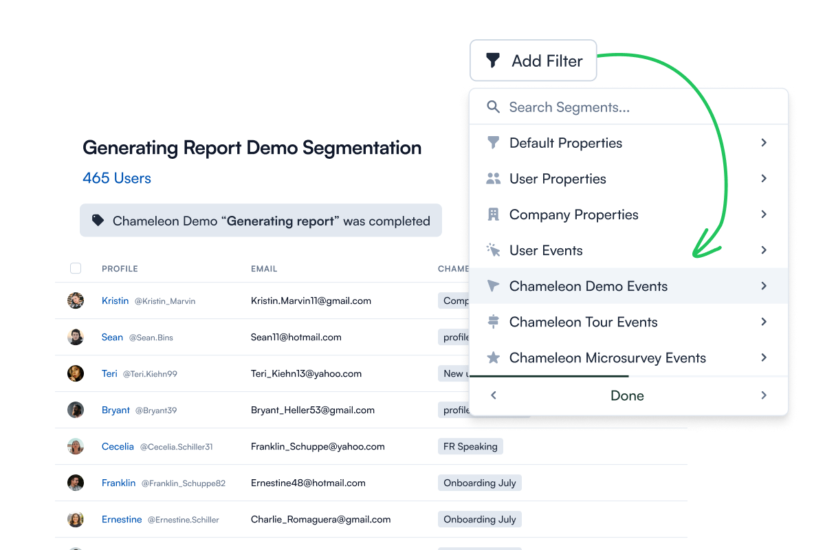Select Chameleon Tour Events menu item
Screen dimensions: 825x550
(628, 322)
